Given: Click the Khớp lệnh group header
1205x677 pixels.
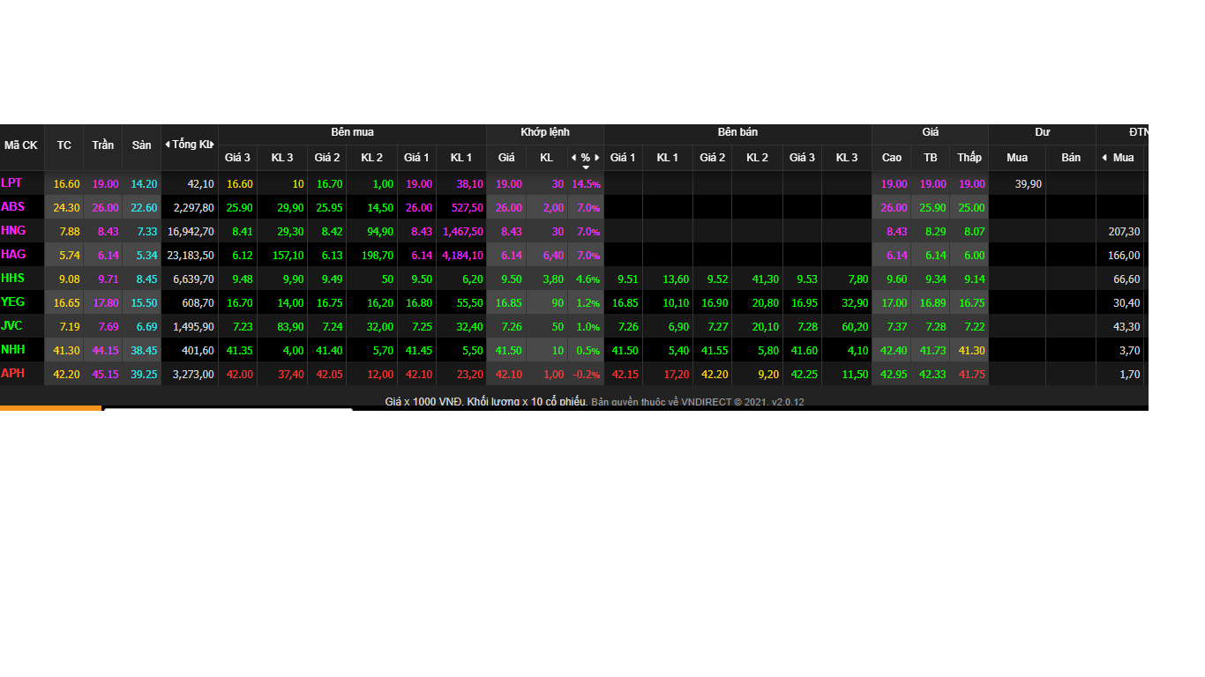Looking at the screenshot, I should pos(544,133).
